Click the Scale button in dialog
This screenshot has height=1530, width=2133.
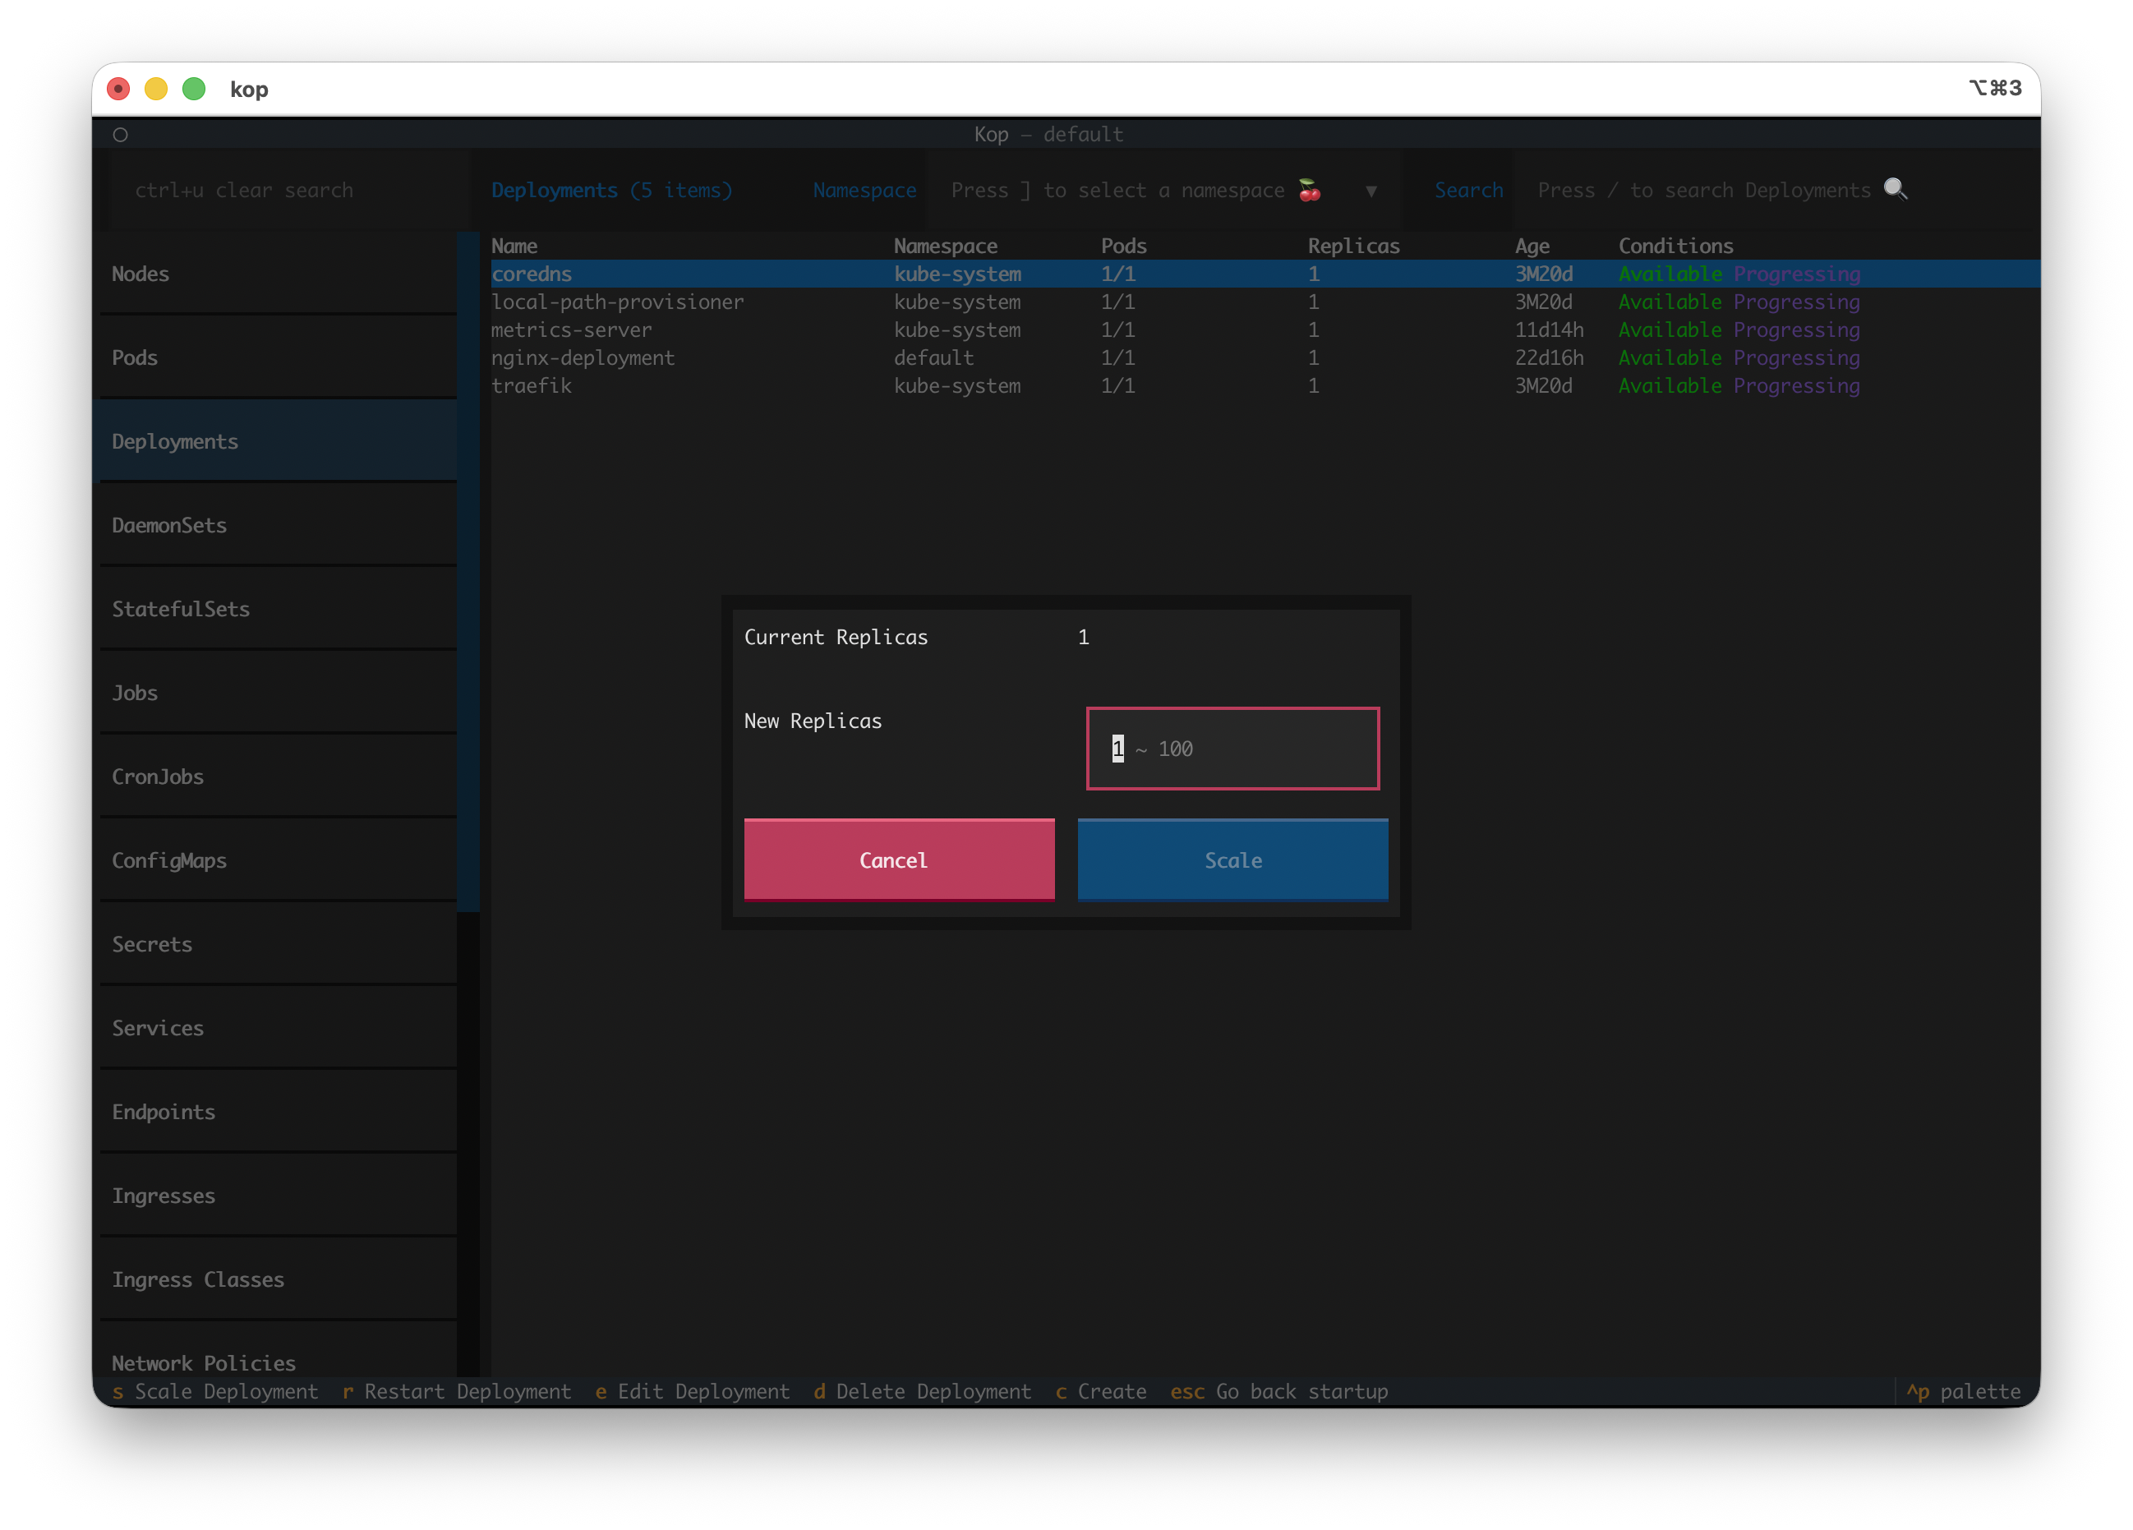click(1233, 859)
